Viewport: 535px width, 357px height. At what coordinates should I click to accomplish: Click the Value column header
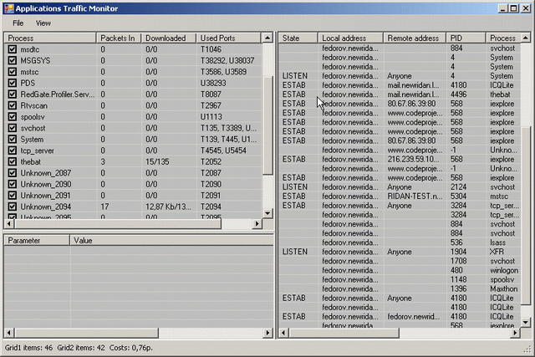(x=171, y=241)
